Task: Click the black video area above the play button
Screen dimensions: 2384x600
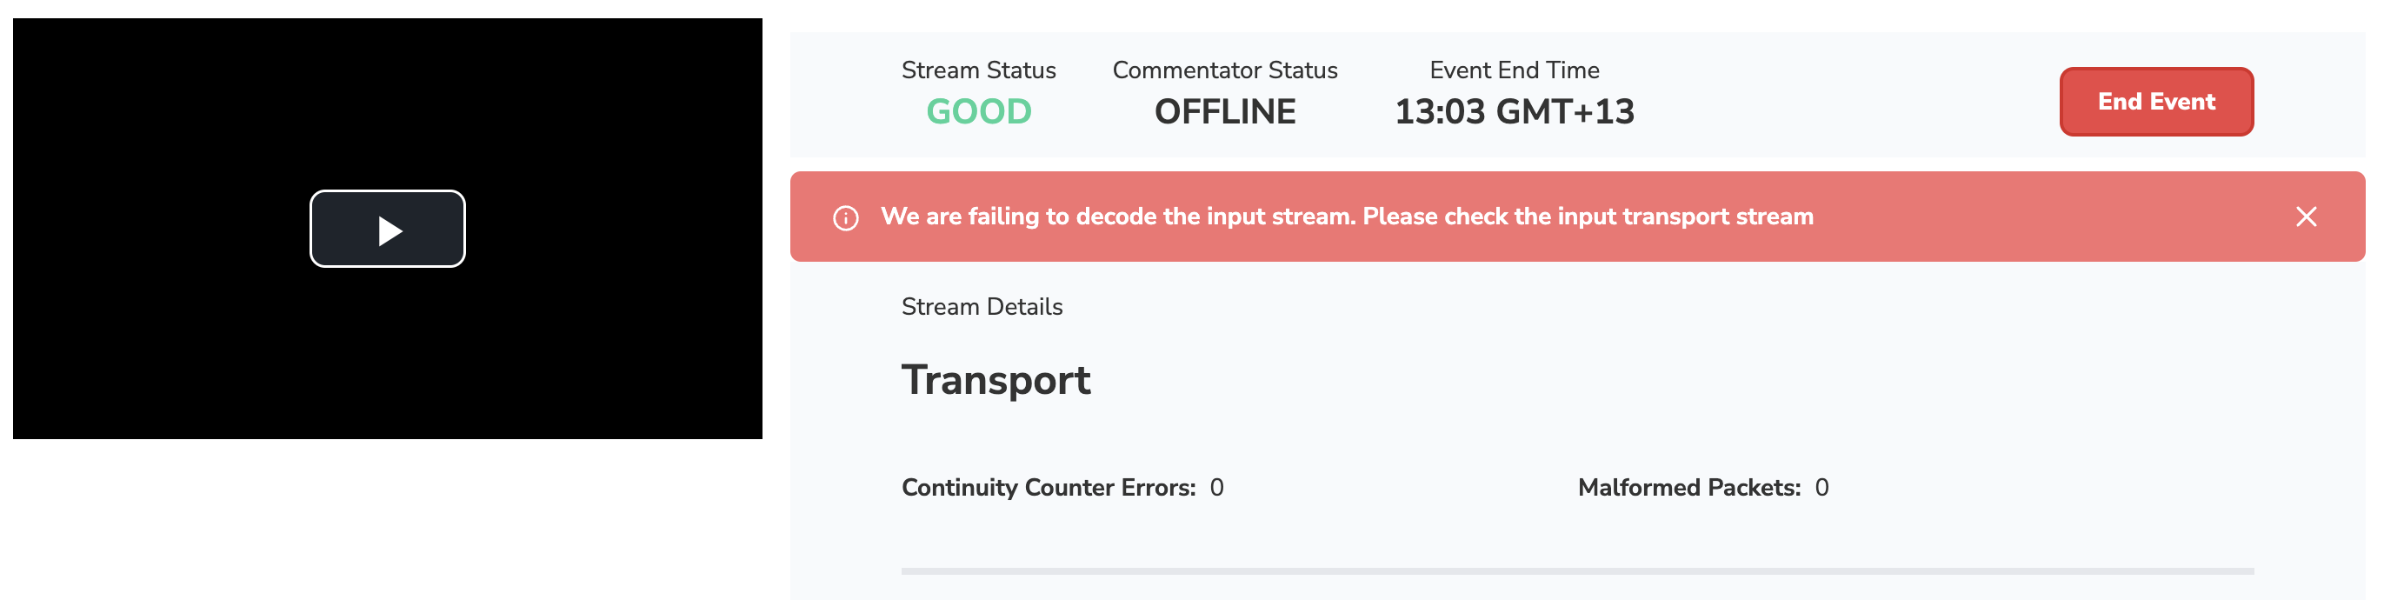Action: (387, 102)
